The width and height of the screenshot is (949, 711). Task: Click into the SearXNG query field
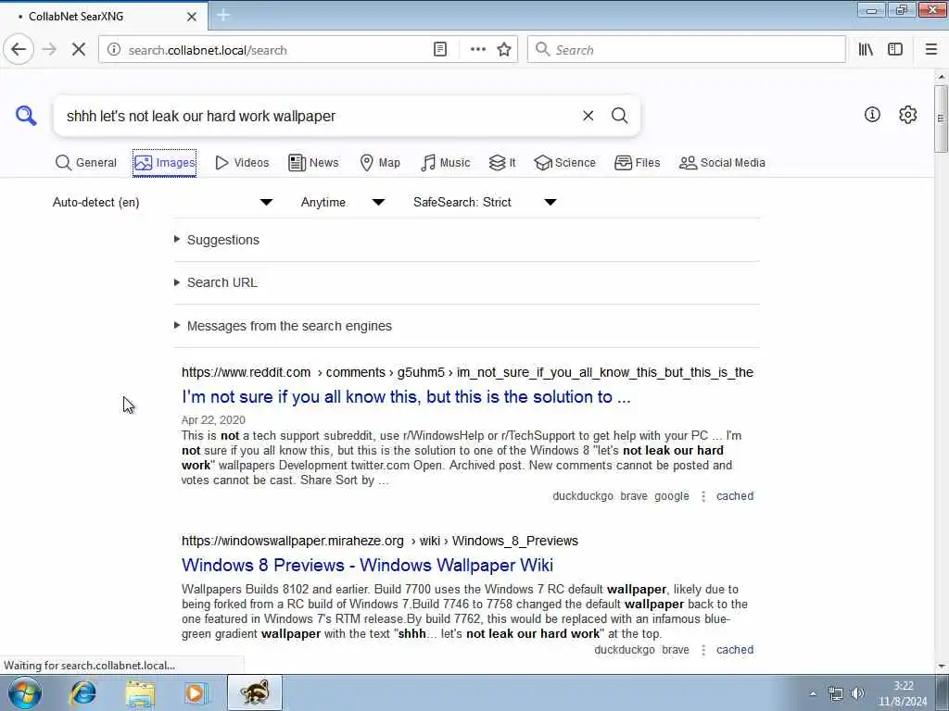315,116
